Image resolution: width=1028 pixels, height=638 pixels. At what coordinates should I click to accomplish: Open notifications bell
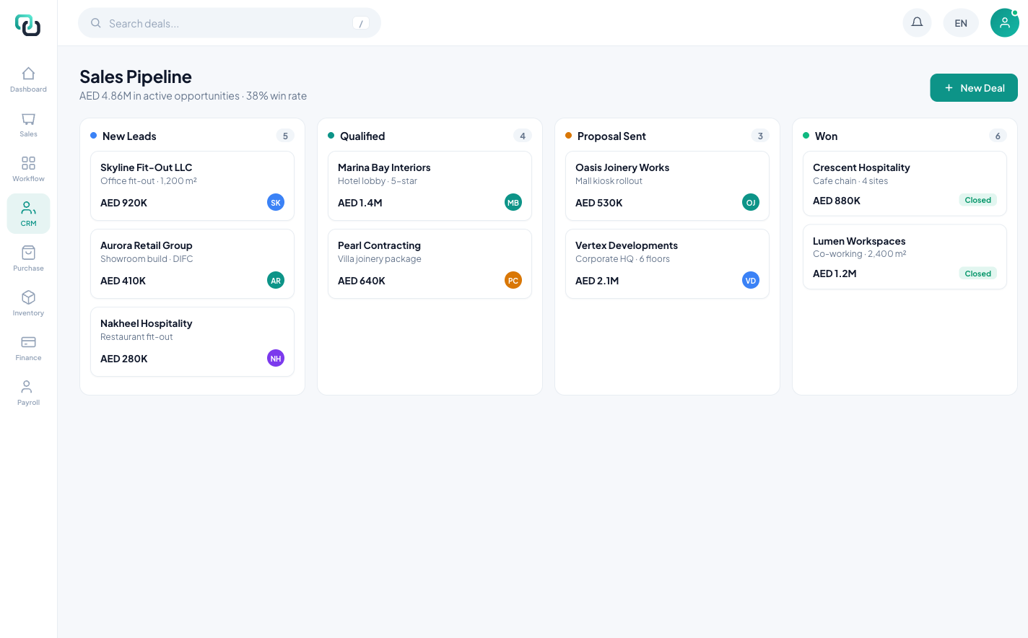(x=917, y=23)
